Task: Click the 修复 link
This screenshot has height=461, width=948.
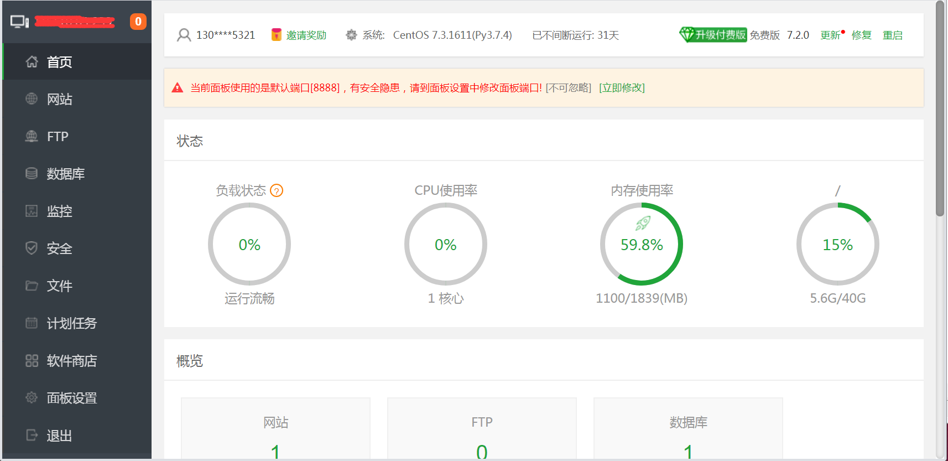Action: point(861,35)
